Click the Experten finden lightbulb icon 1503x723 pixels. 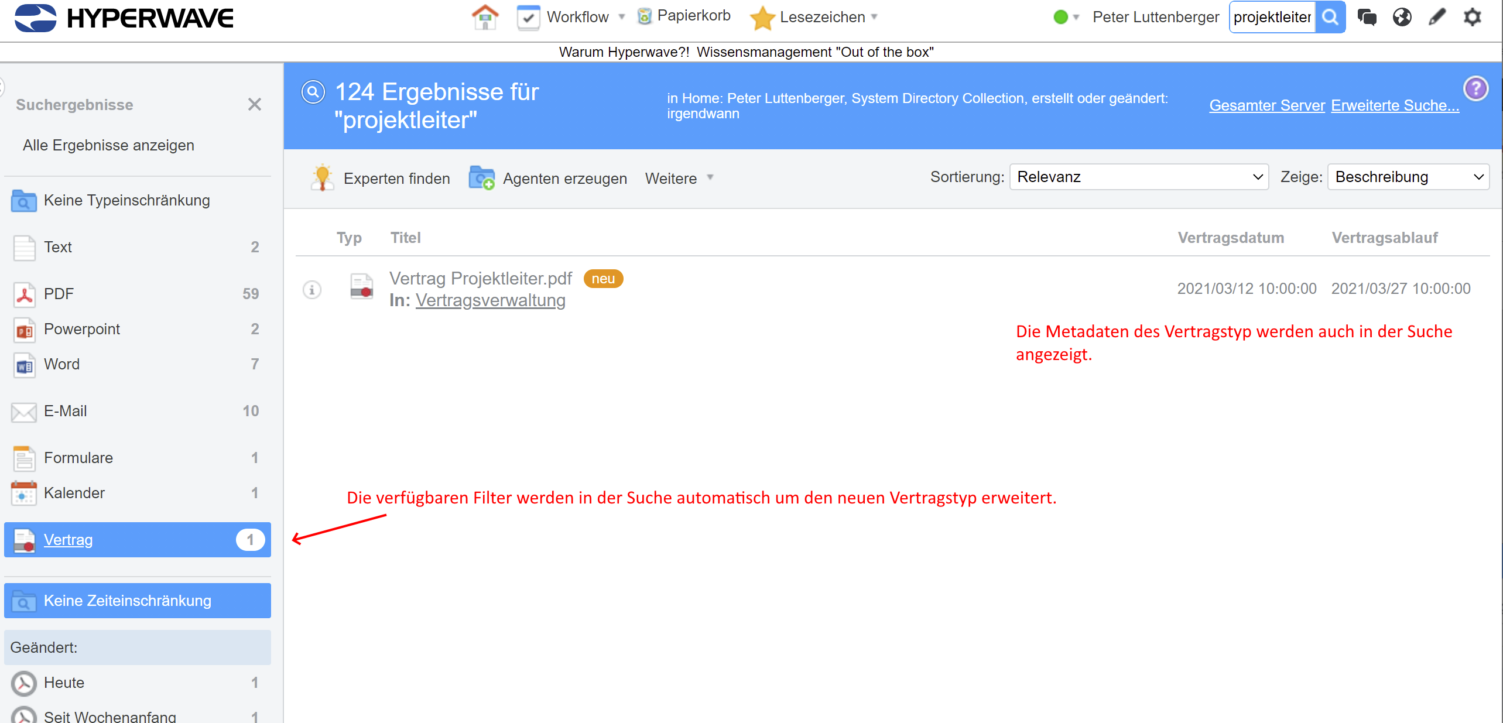tap(322, 178)
